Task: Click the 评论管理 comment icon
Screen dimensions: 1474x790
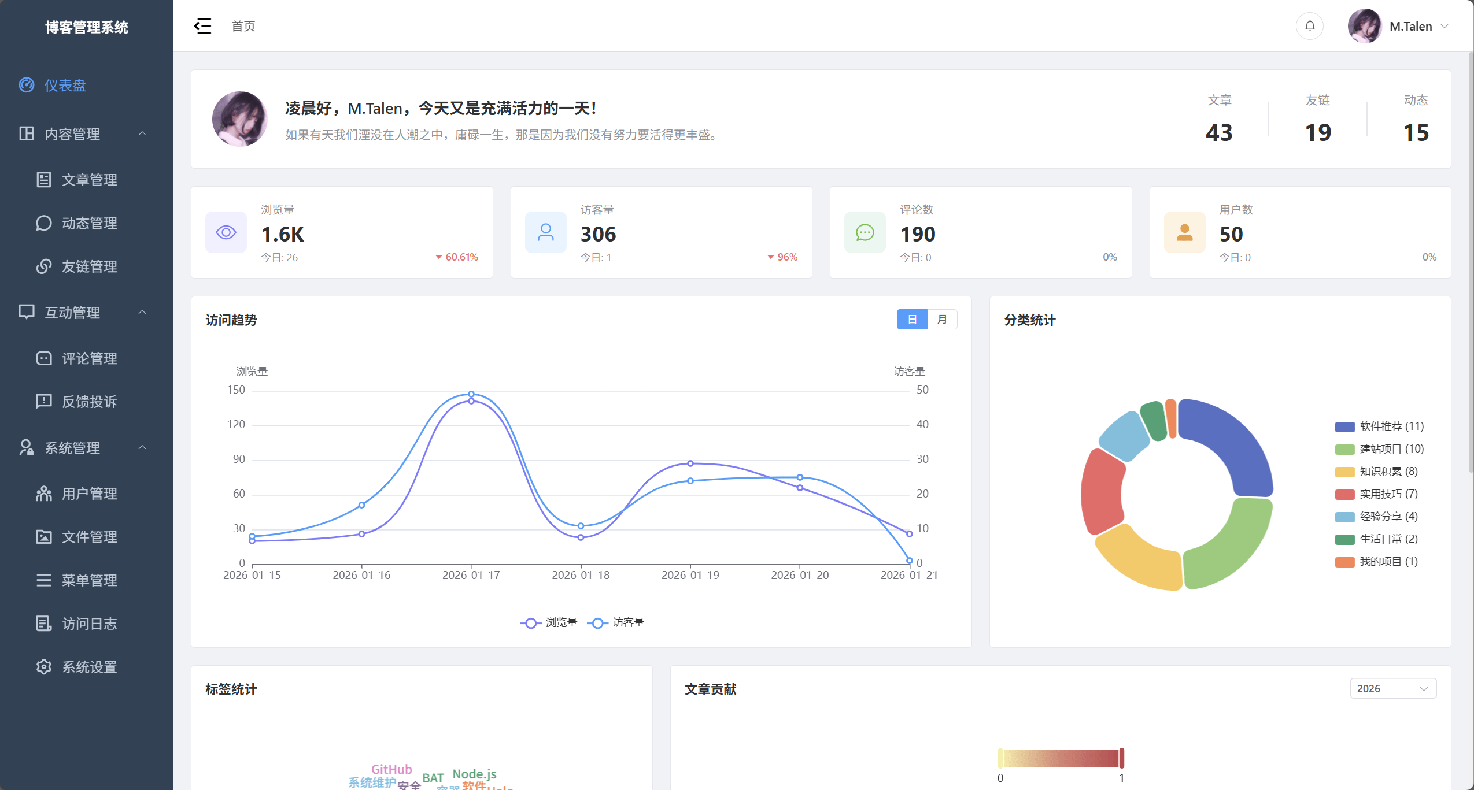Action: [44, 358]
